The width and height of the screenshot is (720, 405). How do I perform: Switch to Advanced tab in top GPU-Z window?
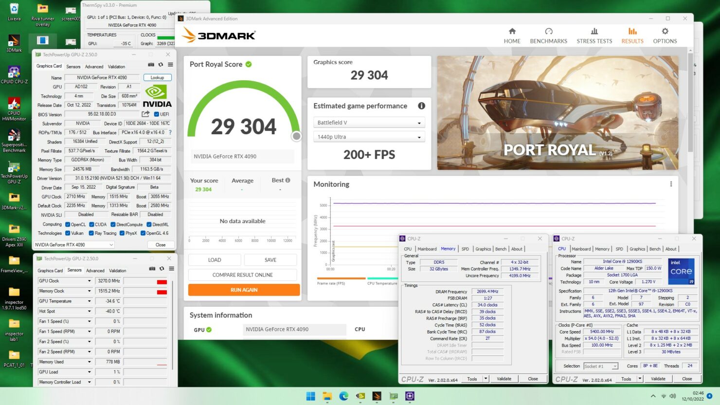pos(94,67)
